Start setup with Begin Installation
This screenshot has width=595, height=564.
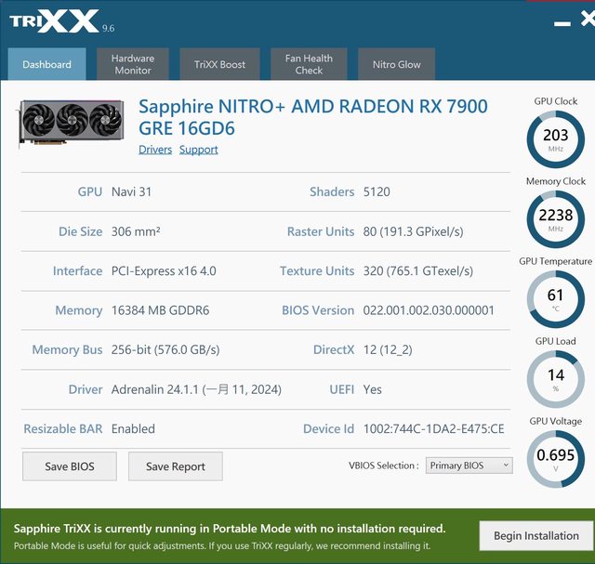pyautogui.click(x=535, y=535)
